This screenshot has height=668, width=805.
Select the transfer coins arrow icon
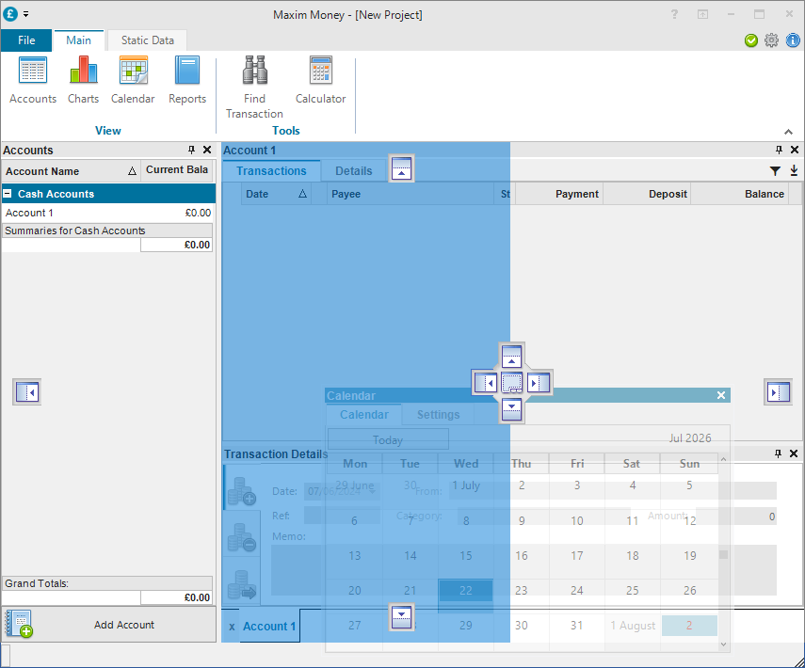coord(241,584)
